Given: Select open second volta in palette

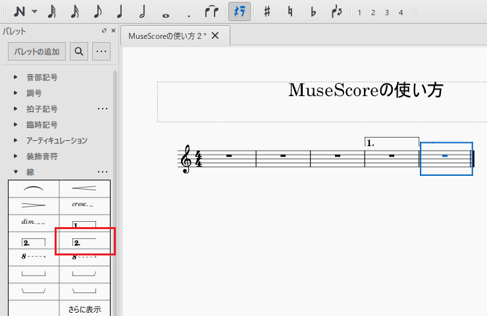Looking at the screenshot, I should click(84, 240).
